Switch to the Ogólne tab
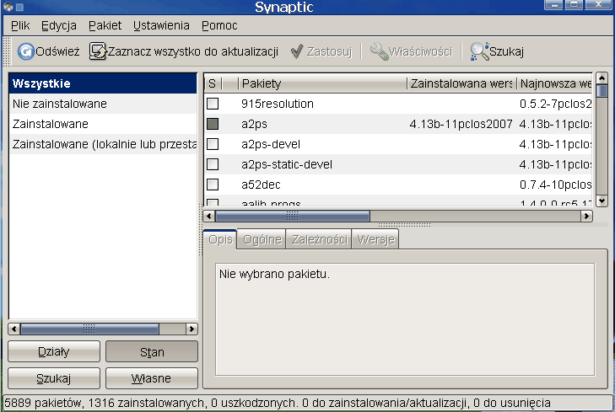This screenshot has height=412, width=615. (x=262, y=239)
